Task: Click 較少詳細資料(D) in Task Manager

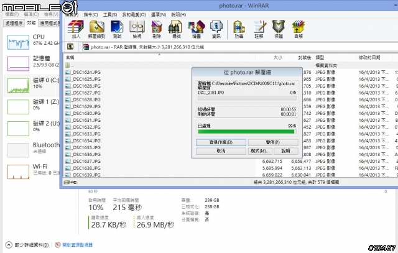Action: (x=27, y=245)
